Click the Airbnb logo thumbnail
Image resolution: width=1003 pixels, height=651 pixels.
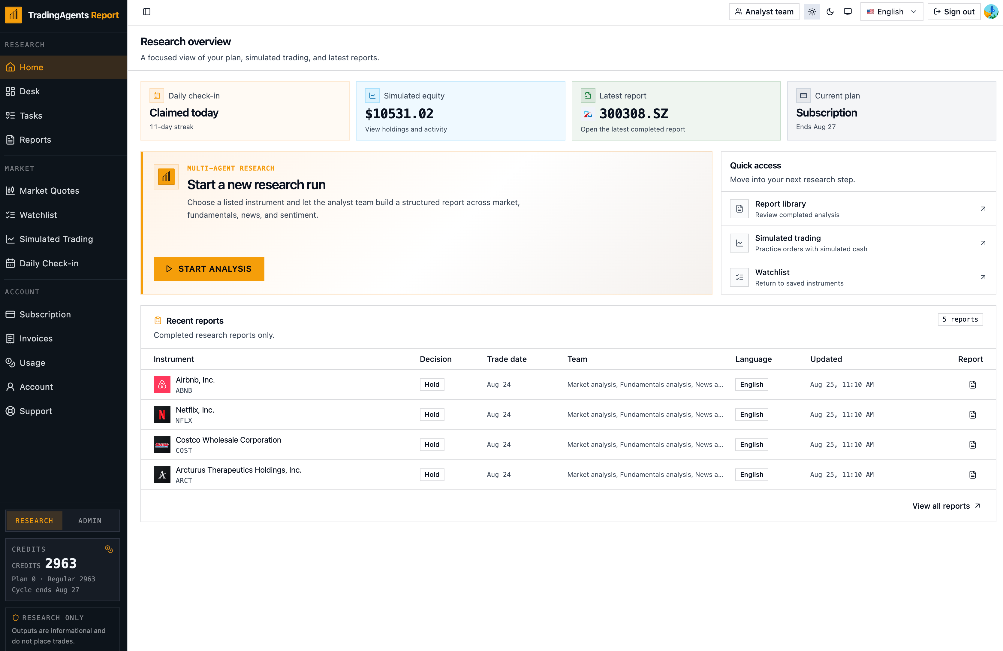tap(162, 385)
